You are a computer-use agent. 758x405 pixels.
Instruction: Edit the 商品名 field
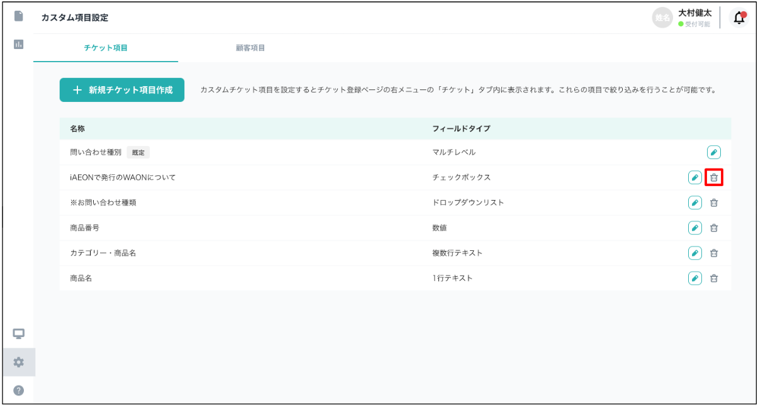pyautogui.click(x=694, y=278)
